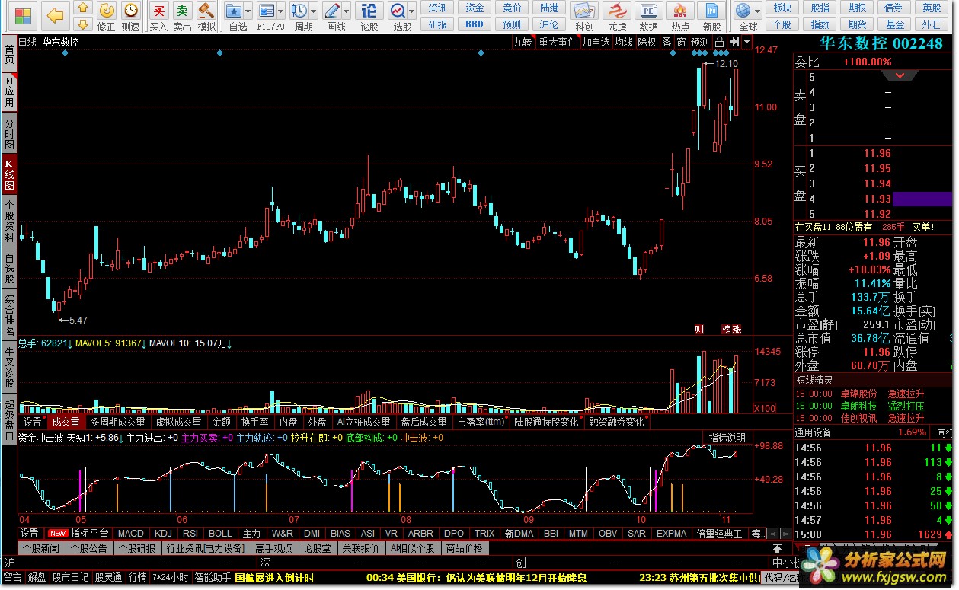959x590 pixels.
Task: Click the 买入 buy icon
Action: point(158,10)
